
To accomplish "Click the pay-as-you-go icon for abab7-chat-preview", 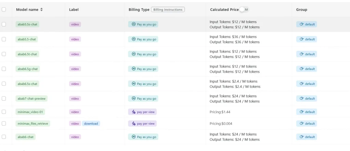I will [134, 98].
